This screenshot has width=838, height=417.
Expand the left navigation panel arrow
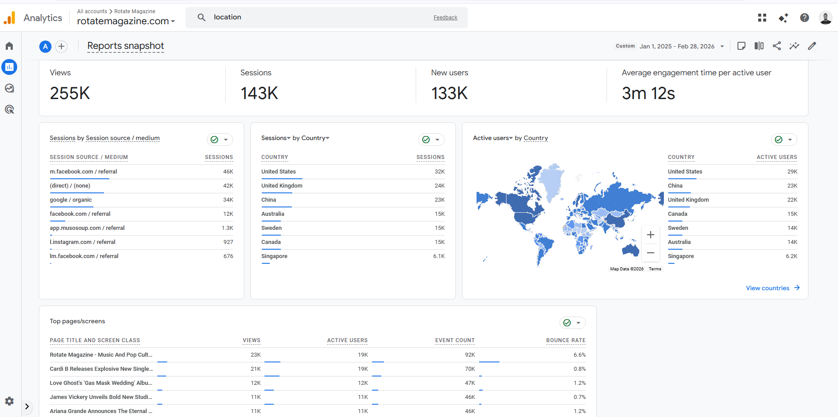(x=27, y=406)
